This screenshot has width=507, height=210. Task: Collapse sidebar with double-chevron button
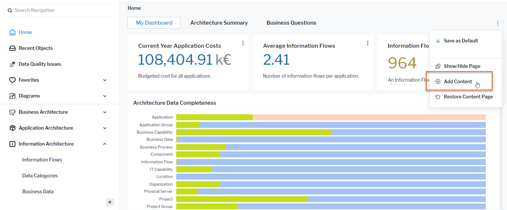tap(110, 202)
